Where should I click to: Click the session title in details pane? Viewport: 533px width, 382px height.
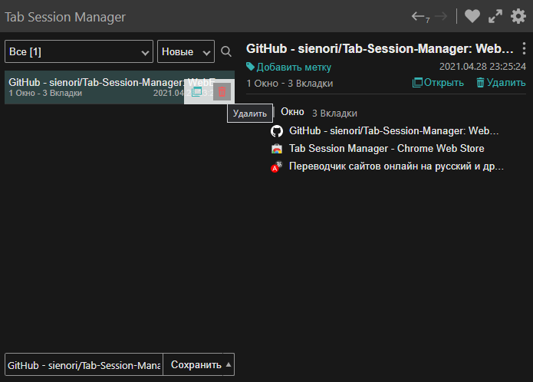[x=380, y=48]
